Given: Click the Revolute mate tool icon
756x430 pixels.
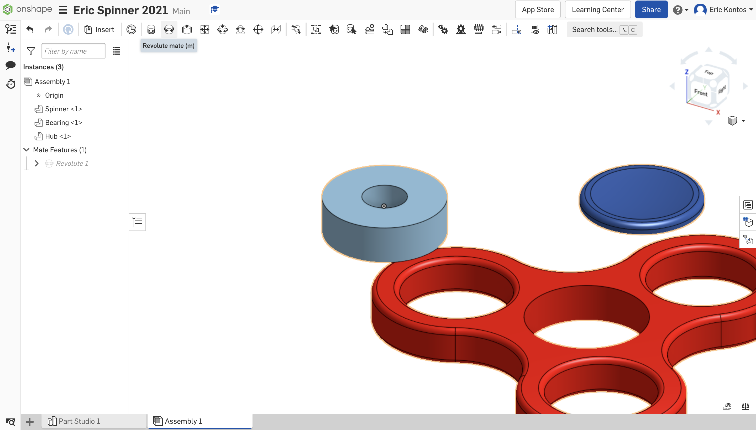Looking at the screenshot, I should point(169,30).
